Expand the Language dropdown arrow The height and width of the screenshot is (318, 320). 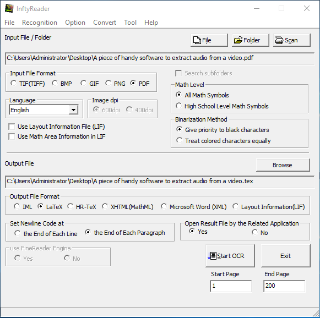[x=73, y=110]
